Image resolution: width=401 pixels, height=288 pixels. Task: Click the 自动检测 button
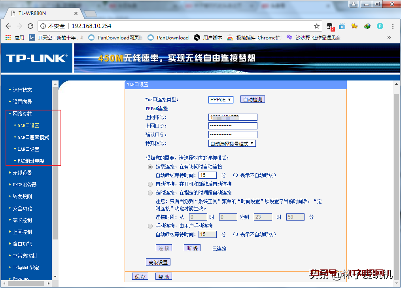point(252,99)
